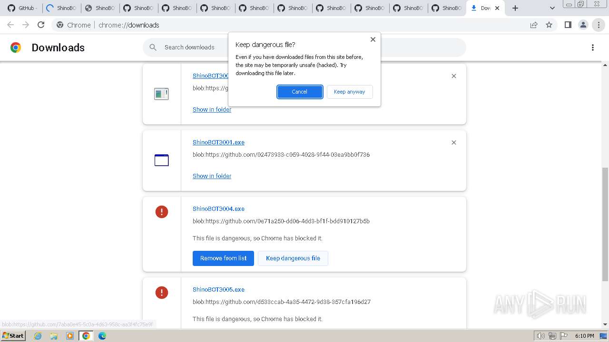Open a new tab with the plus icon
The width and height of the screenshot is (609, 342).
coord(515,8)
